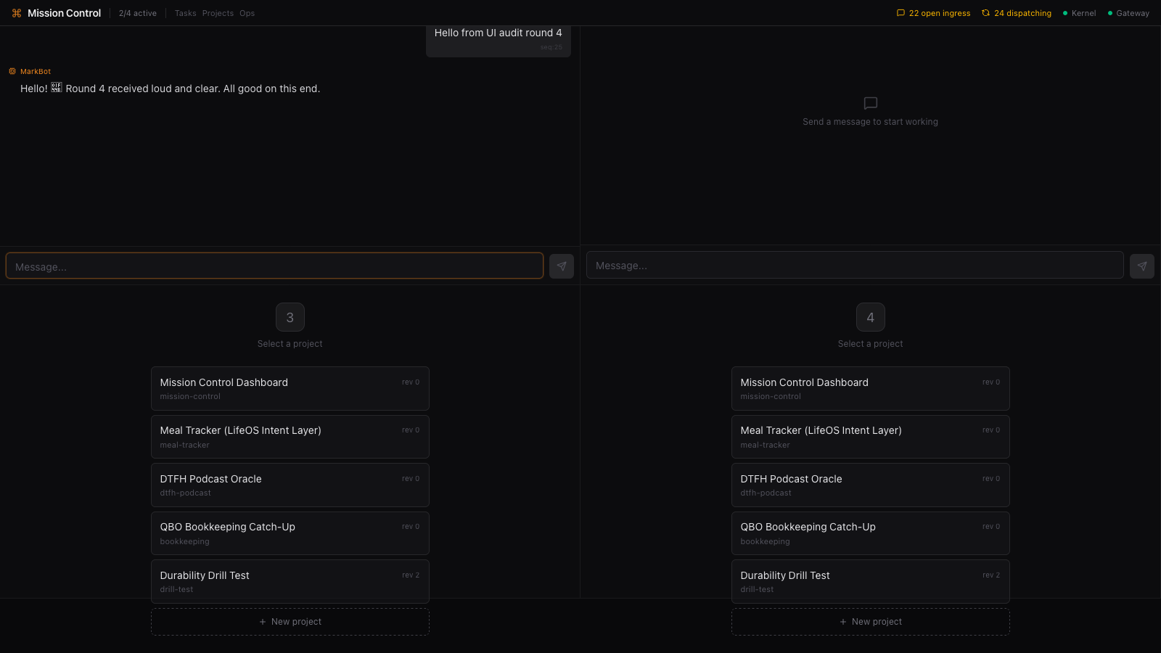This screenshot has width=1161, height=653.
Task: Choose Meal Tracker project in pane 4
Action: (x=871, y=437)
